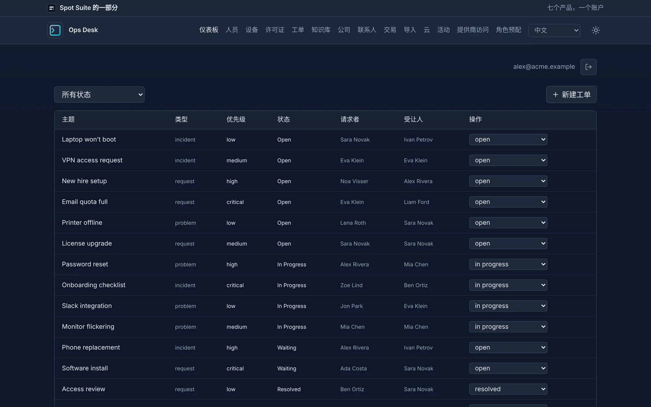Click requester Noa Visser
This screenshot has height=407, width=651.
(354, 181)
